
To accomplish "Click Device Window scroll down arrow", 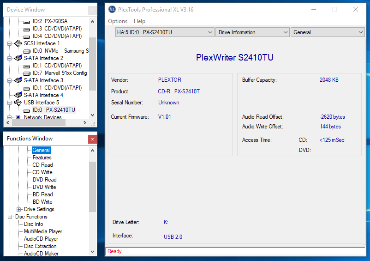I will 92,115.
